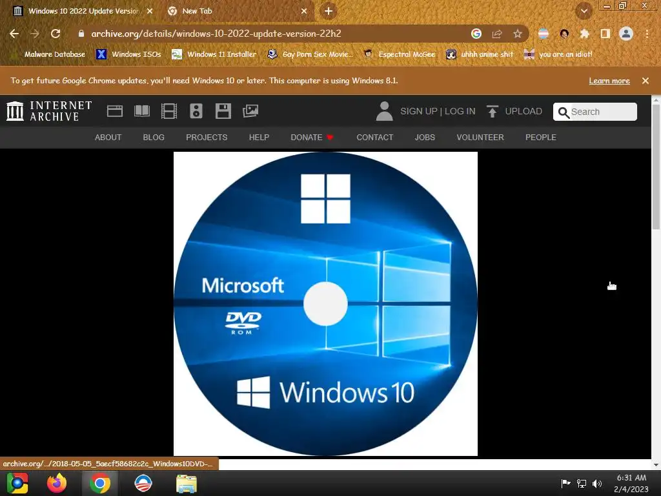Image resolution: width=661 pixels, height=496 pixels.
Task: Open the HELP menu item
Action: (259, 138)
